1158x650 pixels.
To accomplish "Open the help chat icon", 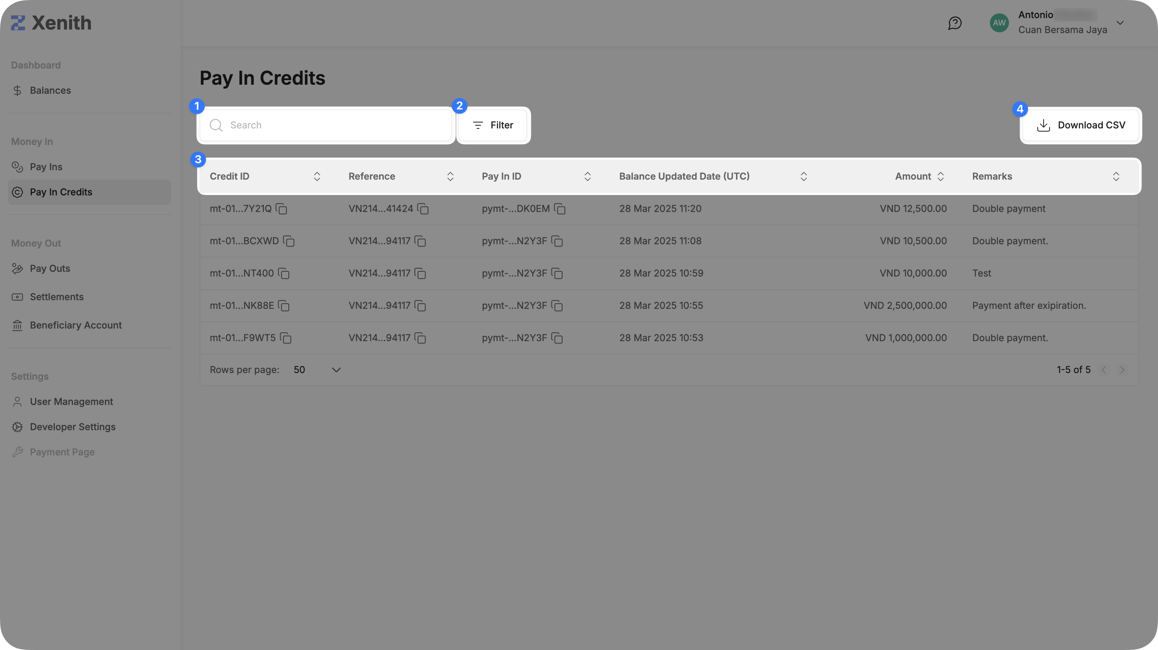I will [x=954, y=23].
